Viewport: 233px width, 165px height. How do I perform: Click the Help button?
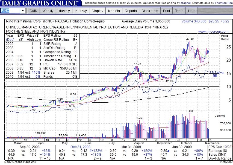(x=192, y=11)
